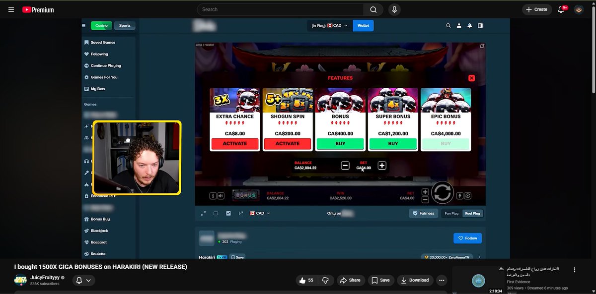Go to the YouTube Premium home logo
This screenshot has height=294, width=596.
coord(38,9)
